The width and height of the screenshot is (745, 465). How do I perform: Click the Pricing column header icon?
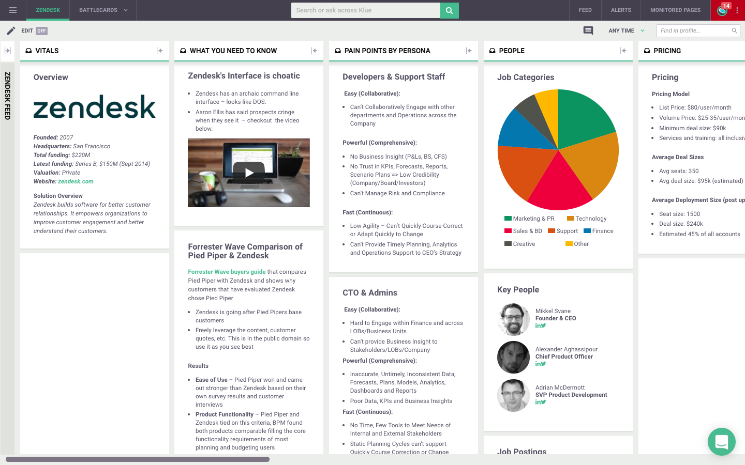647,51
